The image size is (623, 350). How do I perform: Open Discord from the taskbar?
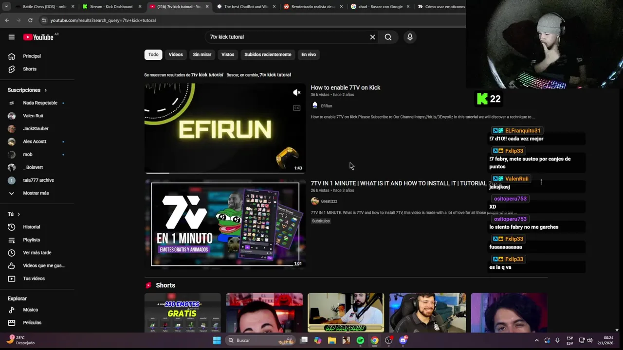pos(403,340)
